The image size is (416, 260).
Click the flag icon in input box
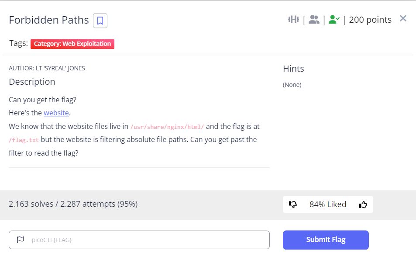click(x=20, y=240)
